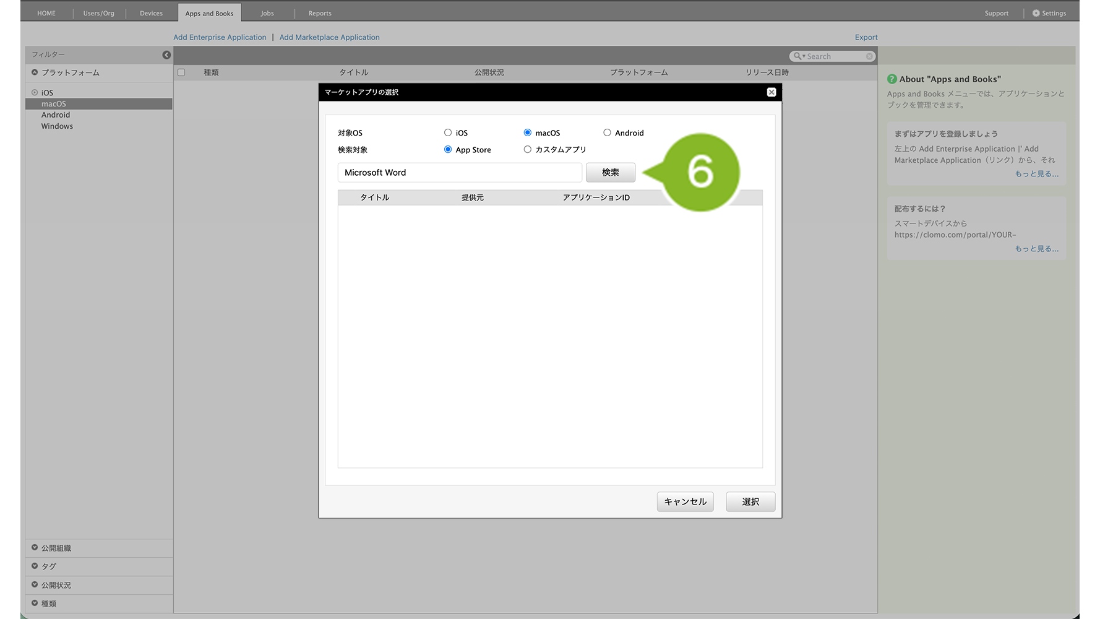This screenshot has height=619, width=1100.
Task: Click もっと見る under 配布するには？
Action: [1036, 249]
